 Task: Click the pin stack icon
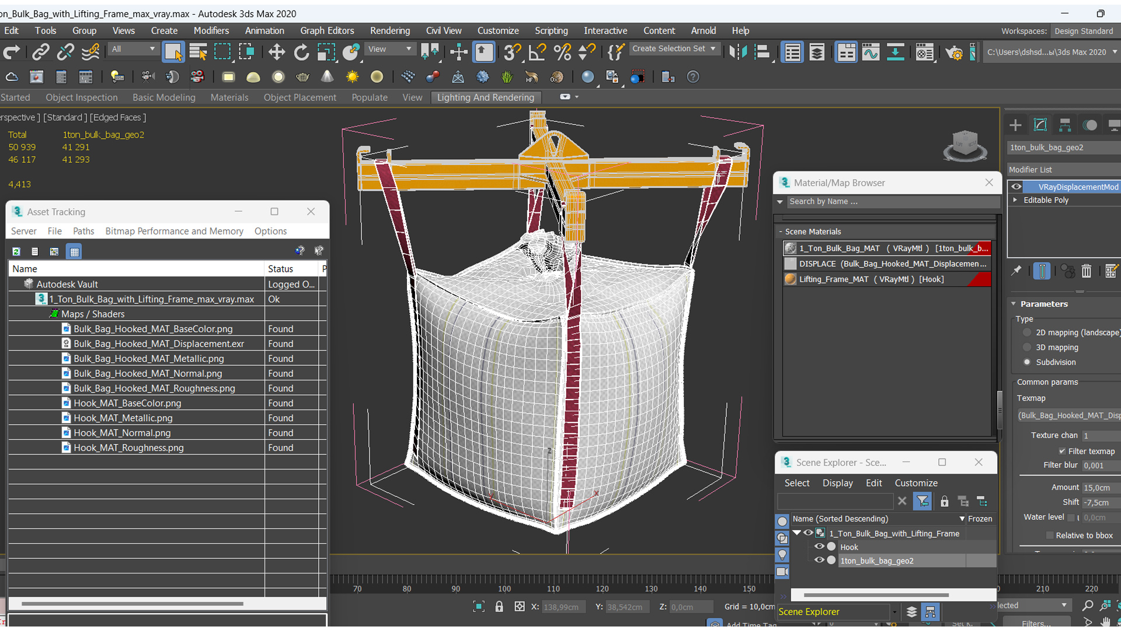click(x=1016, y=271)
